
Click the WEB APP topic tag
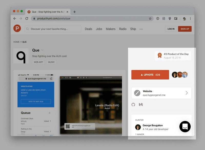(x=38, y=62)
